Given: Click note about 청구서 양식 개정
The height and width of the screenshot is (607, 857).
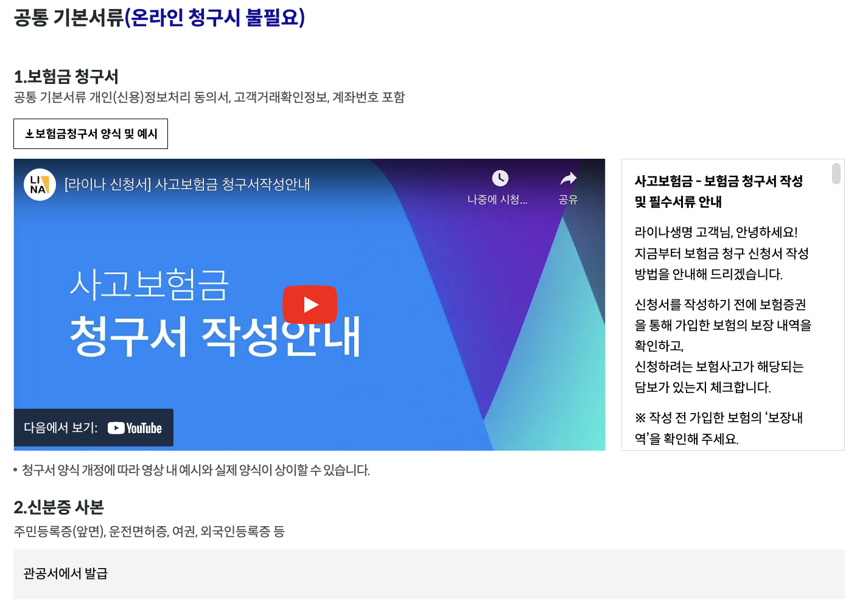Looking at the screenshot, I should click(195, 470).
